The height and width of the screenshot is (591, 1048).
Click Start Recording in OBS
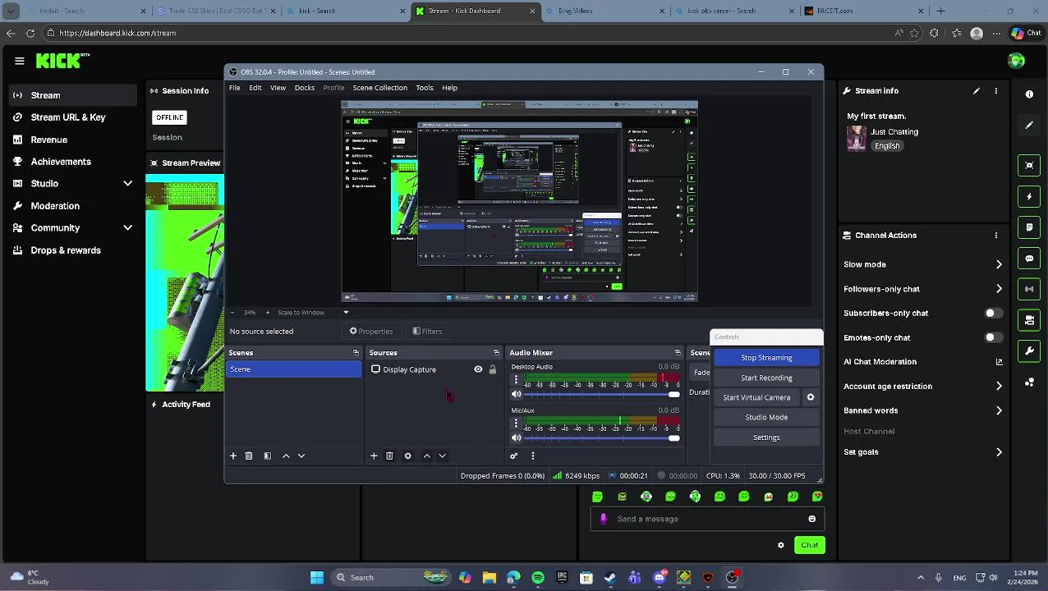[766, 378]
